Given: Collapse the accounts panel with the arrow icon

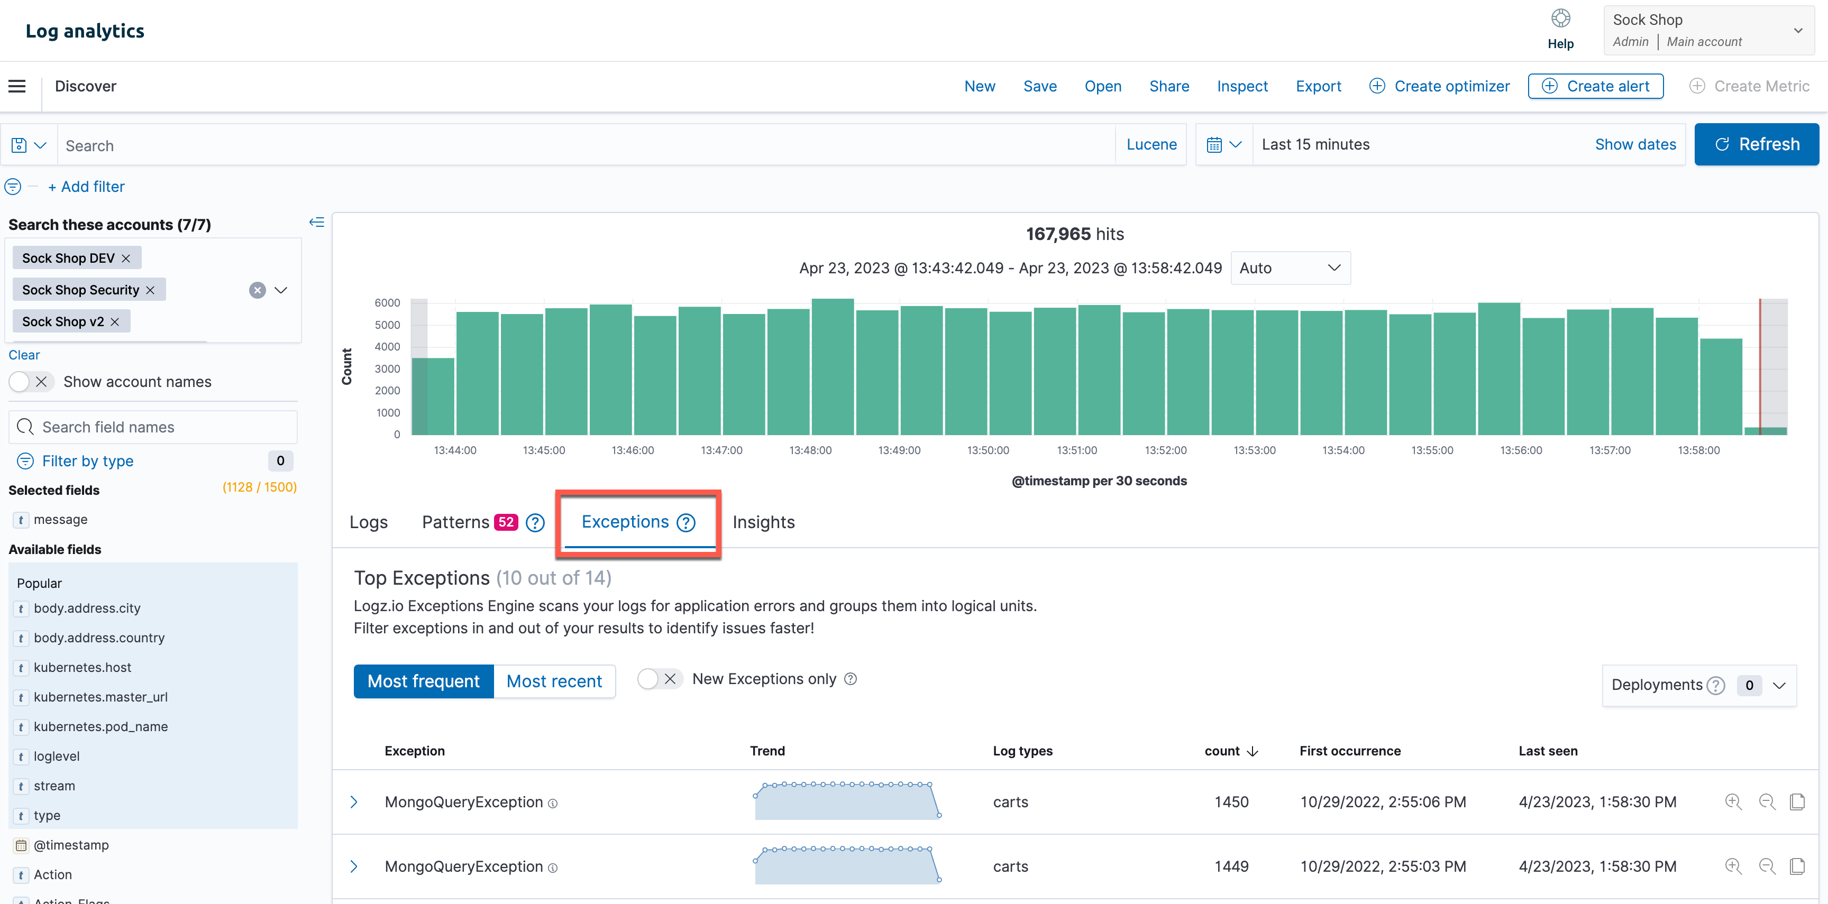Looking at the screenshot, I should pos(316,222).
